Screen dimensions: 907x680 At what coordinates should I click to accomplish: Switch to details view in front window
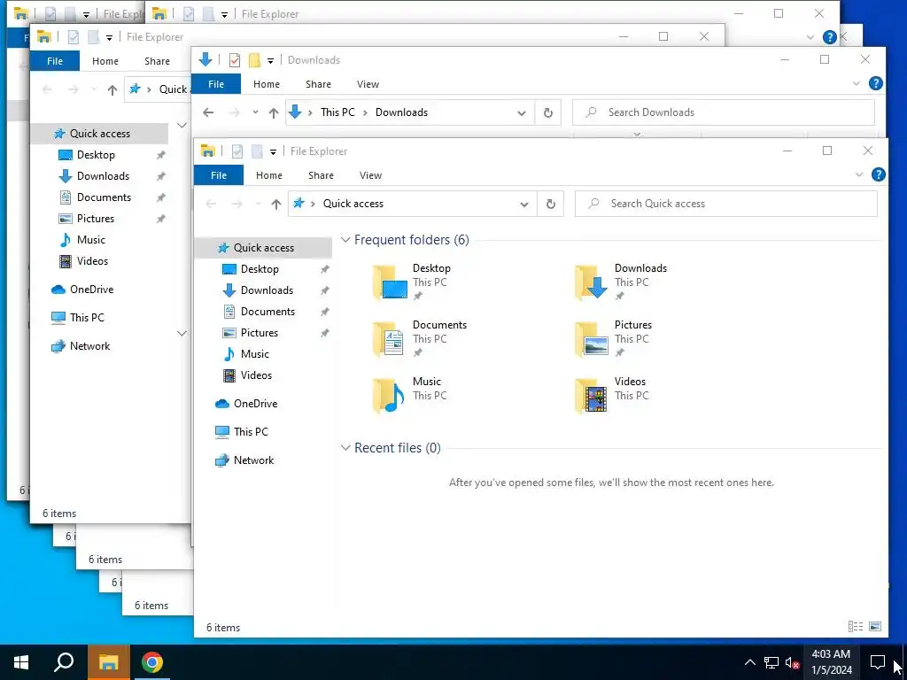point(855,626)
